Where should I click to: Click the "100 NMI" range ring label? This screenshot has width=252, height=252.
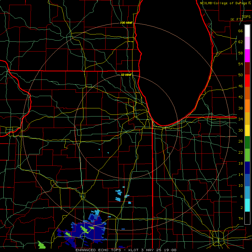(x=126, y=23)
